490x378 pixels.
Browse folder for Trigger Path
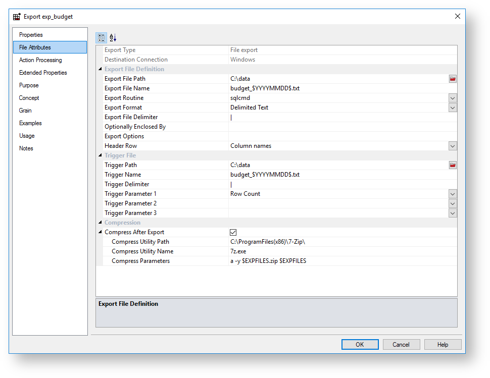click(453, 165)
